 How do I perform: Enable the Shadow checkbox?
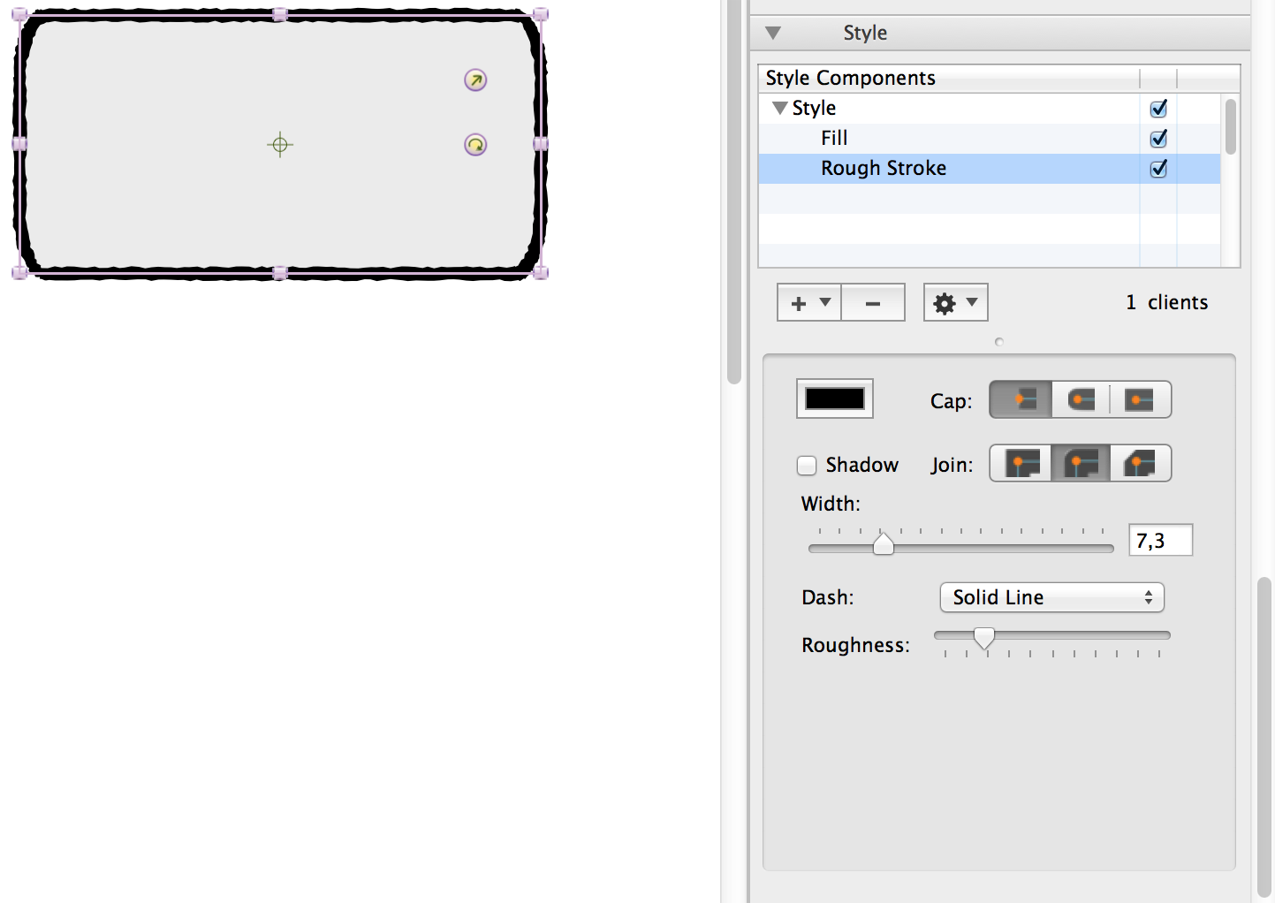pyautogui.click(x=807, y=465)
